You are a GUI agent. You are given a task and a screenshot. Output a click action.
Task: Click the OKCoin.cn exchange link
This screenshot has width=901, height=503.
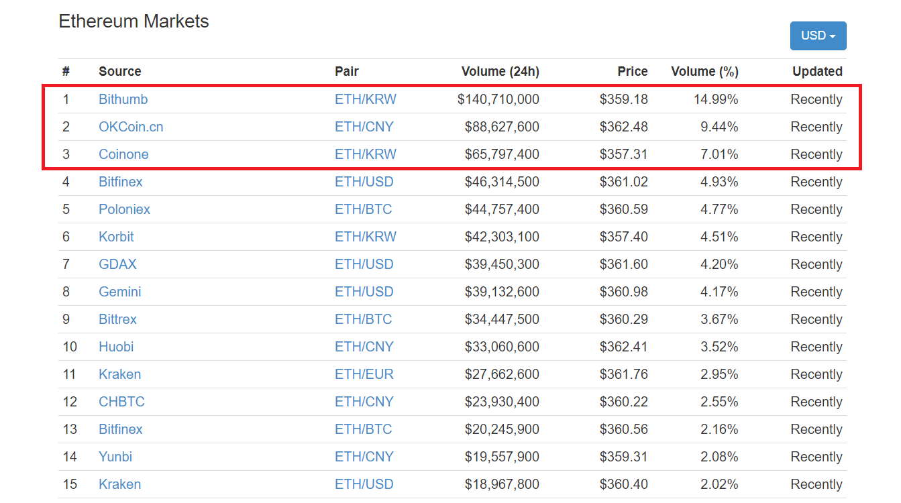131,127
